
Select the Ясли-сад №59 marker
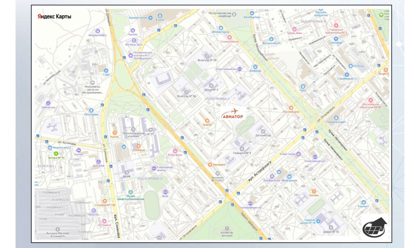tap(207, 56)
